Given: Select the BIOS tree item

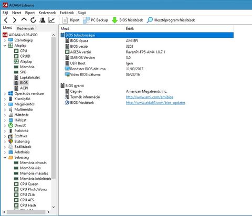Looking at the screenshot, I should click(x=21, y=83).
